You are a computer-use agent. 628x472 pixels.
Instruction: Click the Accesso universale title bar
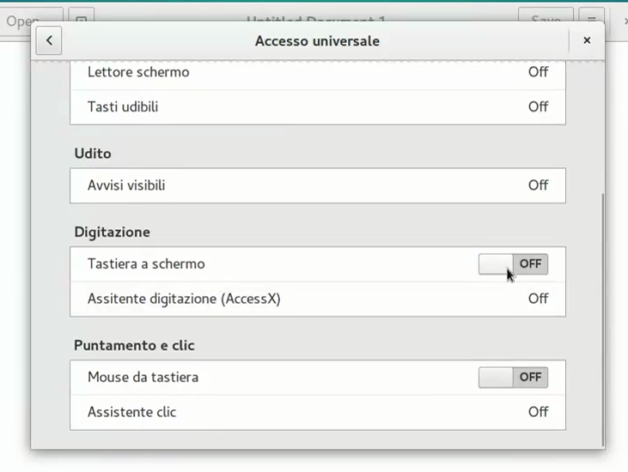pyautogui.click(x=317, y=40)
